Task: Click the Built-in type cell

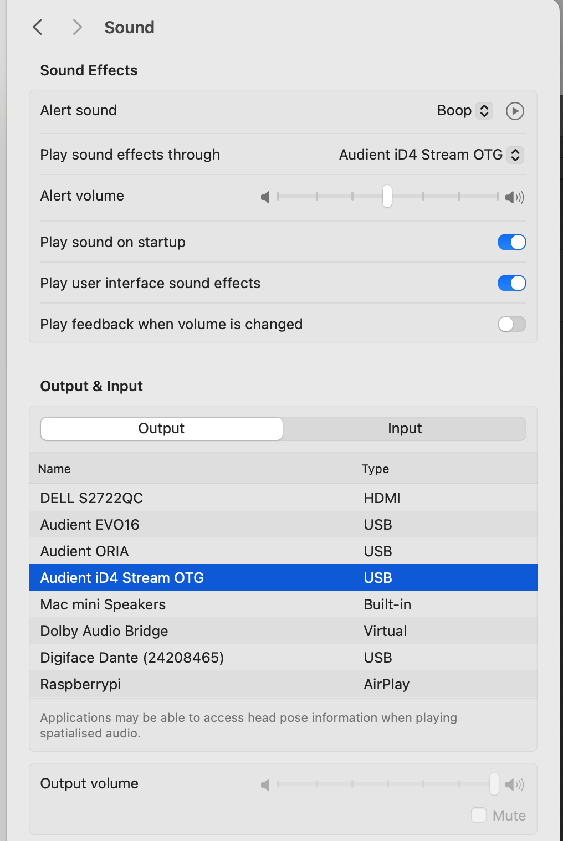Action: coord(387,604)
